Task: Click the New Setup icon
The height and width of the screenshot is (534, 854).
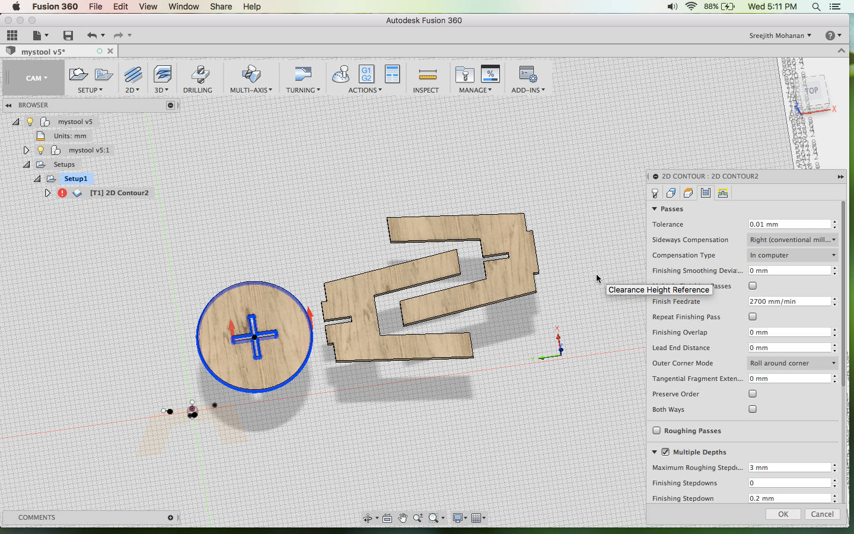Action: pyautogui.click(x=78, y=75)
